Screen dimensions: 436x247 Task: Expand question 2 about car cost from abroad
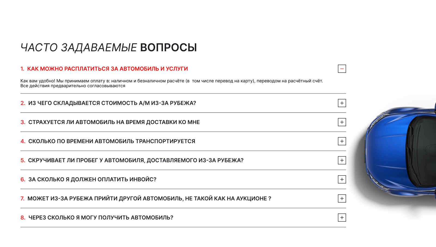(x=342, y=103)
